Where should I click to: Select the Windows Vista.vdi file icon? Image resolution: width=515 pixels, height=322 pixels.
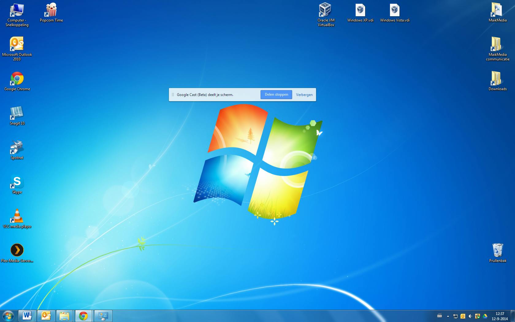395,13
